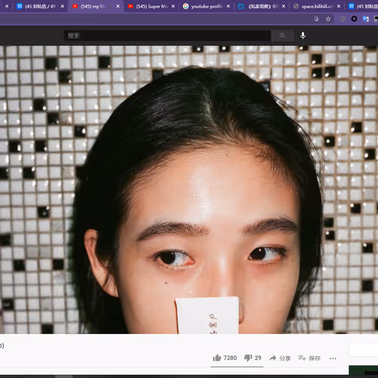Screen dimensions: 378x378
Task: Open the 分享 share option
Action: point(280,358)
